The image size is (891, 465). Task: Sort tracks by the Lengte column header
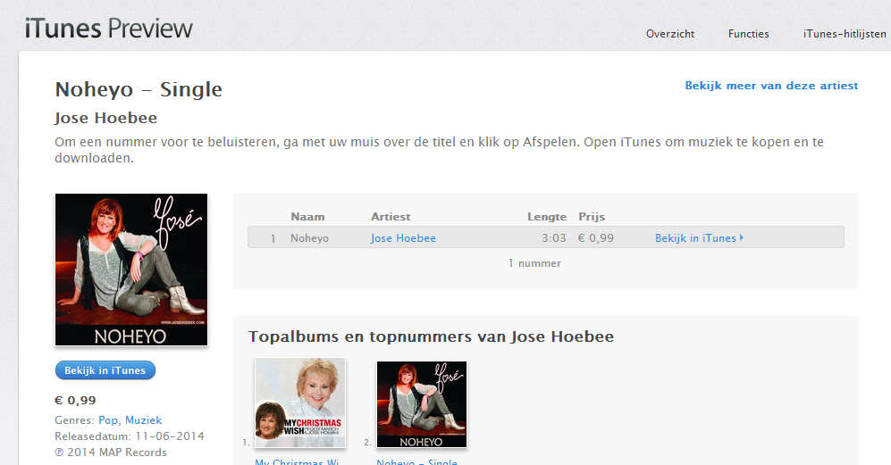click(547, 216)
